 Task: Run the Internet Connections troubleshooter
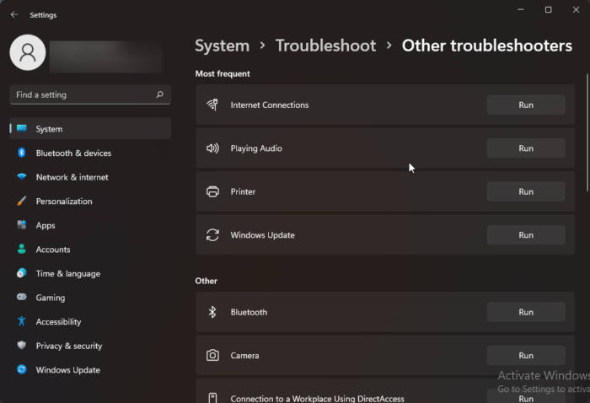tap(526, 105)
